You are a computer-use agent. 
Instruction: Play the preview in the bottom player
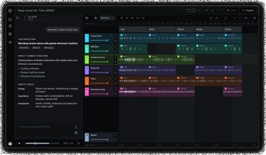pos(19,143)
